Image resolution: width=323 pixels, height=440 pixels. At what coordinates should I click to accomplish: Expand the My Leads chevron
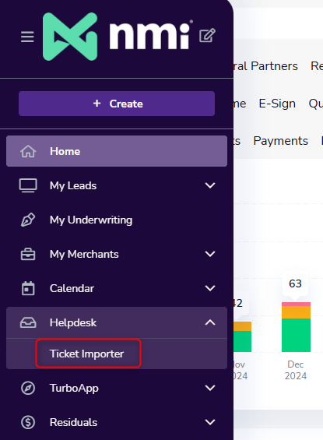coord(210,185)
